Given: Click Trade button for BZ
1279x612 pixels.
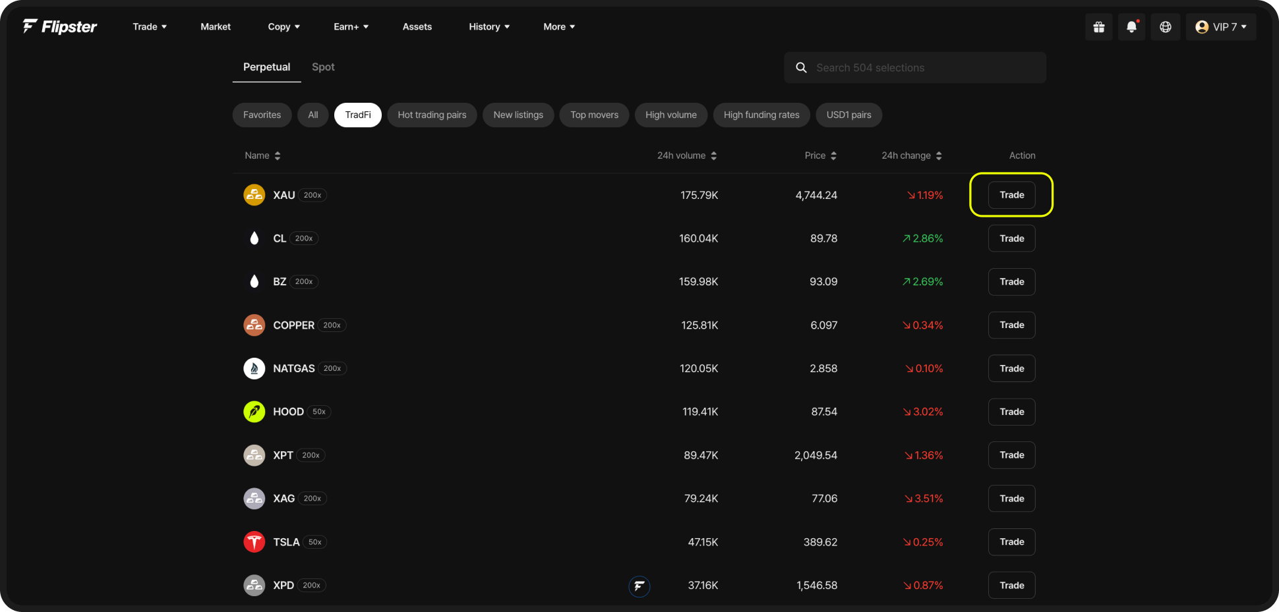Looking at the screenshot, I should click(1011, 281).
